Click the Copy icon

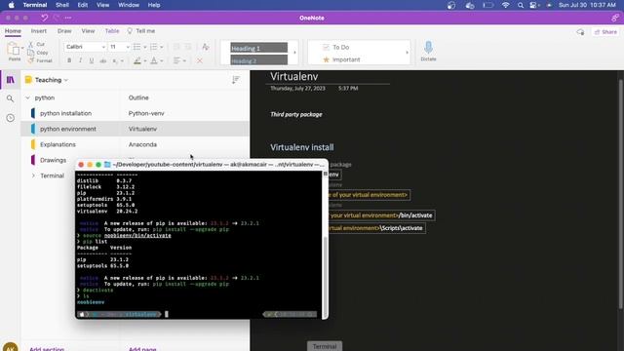(x=31, y=53)
